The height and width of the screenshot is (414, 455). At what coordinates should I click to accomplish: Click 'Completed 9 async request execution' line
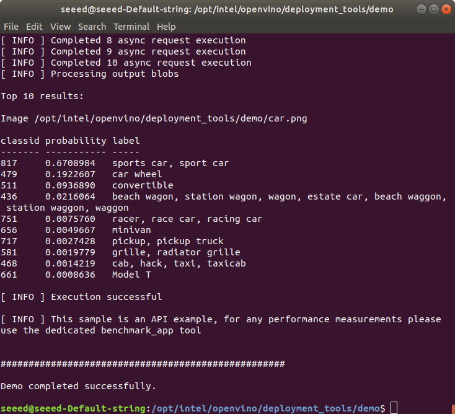[x=123, y=51]
